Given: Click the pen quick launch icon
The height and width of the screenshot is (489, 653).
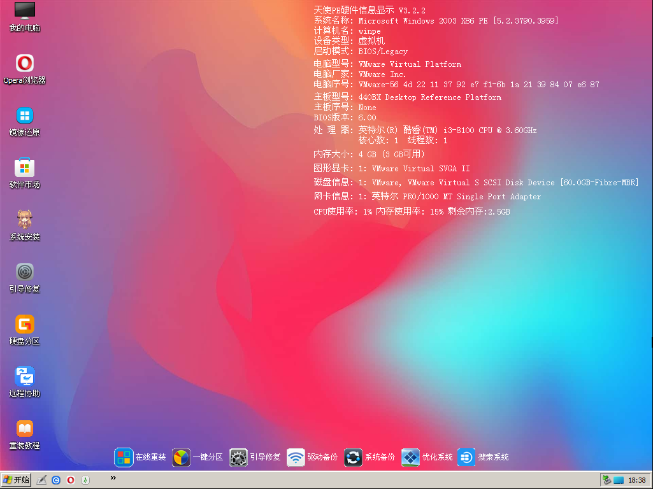Looking at the screenshot, I should coord(42,479).
